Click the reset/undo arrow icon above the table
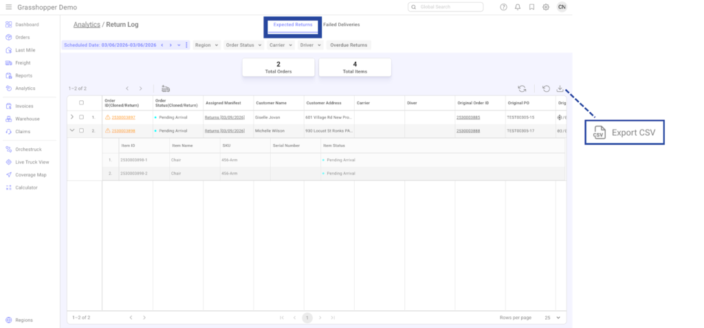704x328 pixels. click(x=546, y=89)
